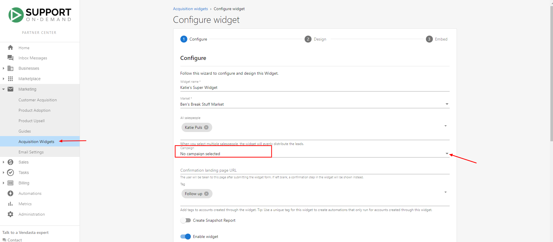Go to step 3 Embed

pos(437,39)
